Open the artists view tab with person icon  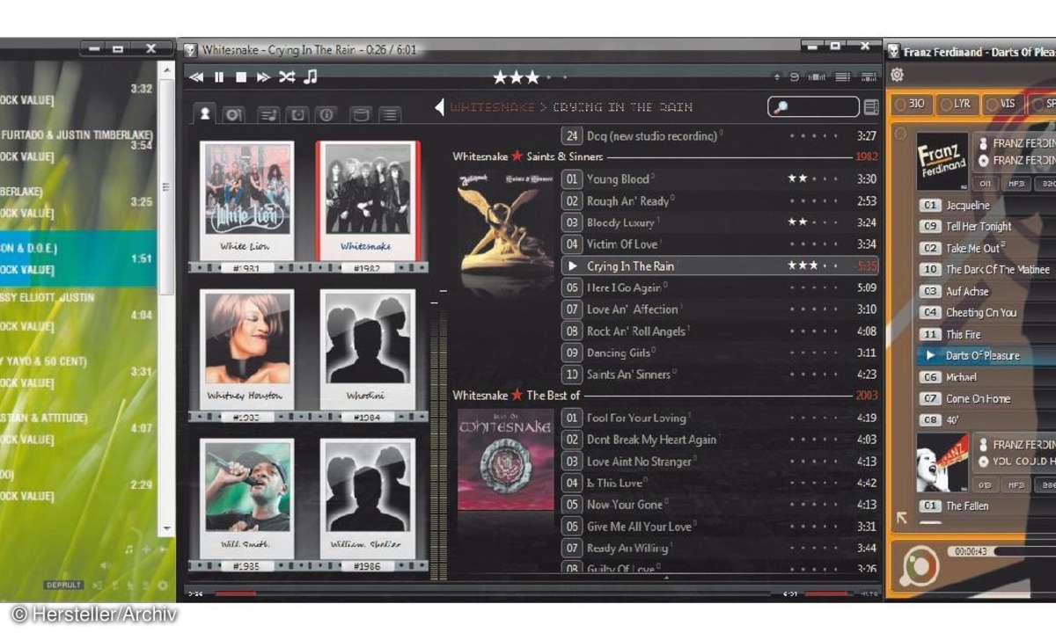point(205,113)
